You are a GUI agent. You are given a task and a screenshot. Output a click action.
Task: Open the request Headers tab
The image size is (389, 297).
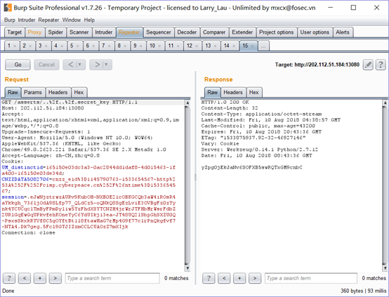(x=58, y=92)
